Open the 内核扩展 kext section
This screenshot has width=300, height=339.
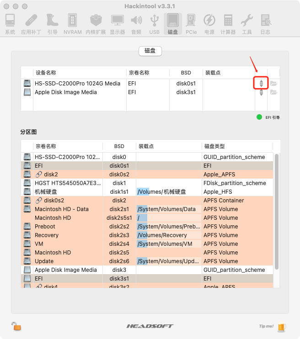coord(96,24)
